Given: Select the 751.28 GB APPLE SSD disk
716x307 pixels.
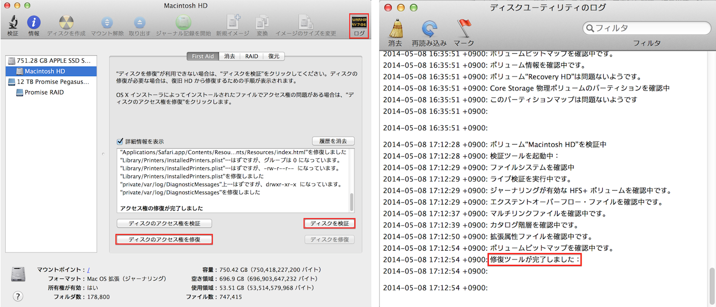Looking at the screenshot, I should (x=51, y=60).
